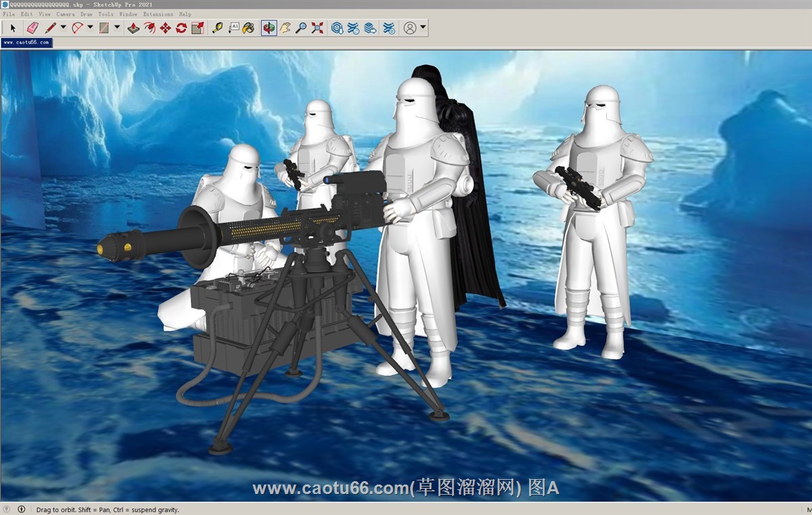Open the Help menu
The image size is (812, 515).
[185, 14]
